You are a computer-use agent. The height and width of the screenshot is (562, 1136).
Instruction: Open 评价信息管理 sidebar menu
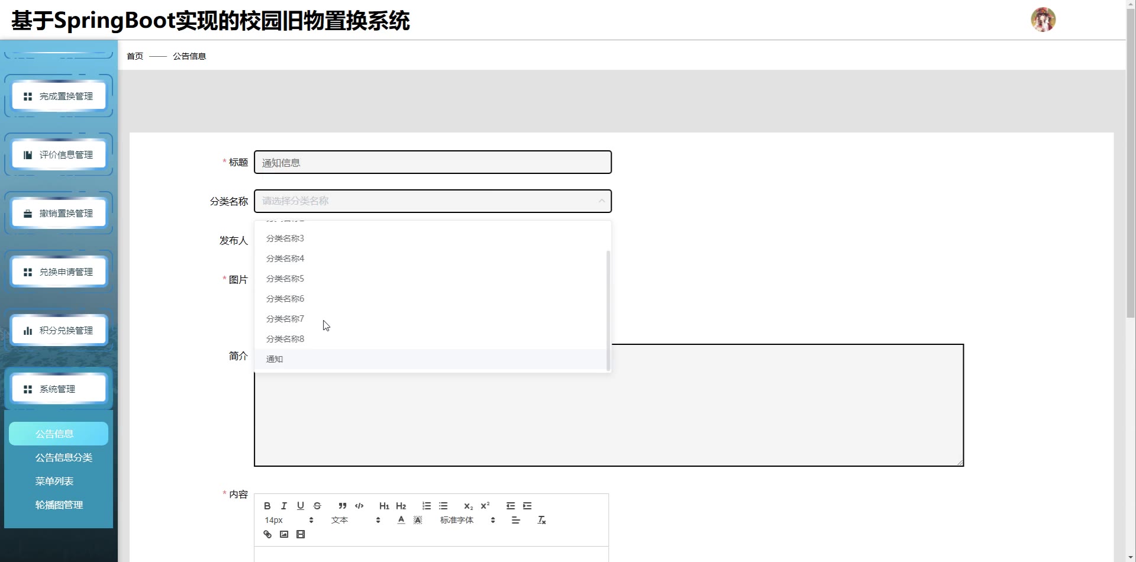point(59,154)
